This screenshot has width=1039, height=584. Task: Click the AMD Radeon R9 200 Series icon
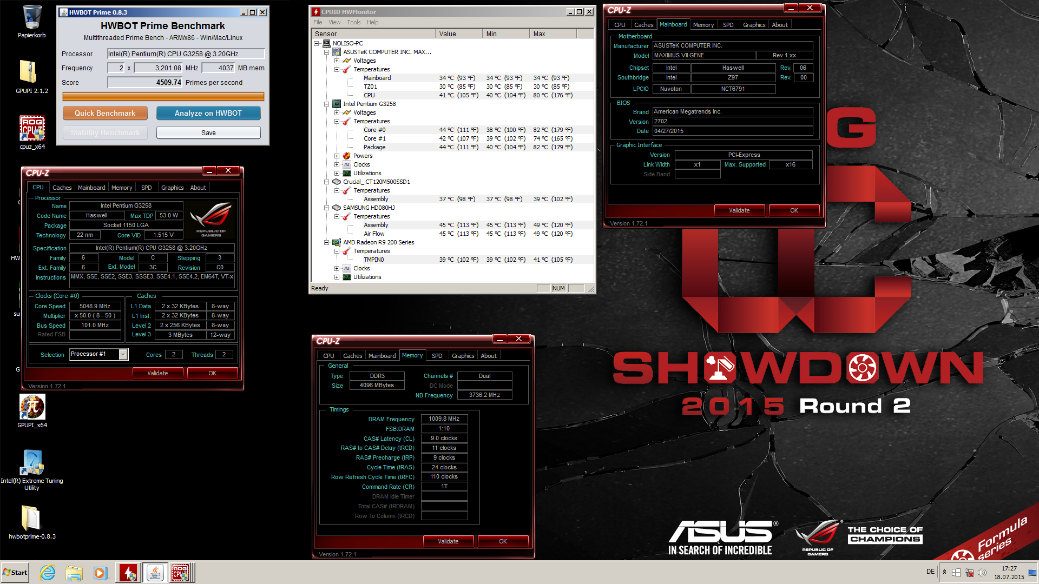[337, 242]
